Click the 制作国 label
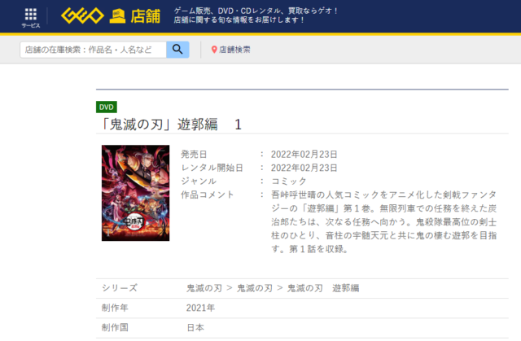521x341 pixels. click(115, 327)
